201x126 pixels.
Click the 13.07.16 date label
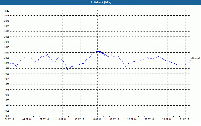pos(79,119)
